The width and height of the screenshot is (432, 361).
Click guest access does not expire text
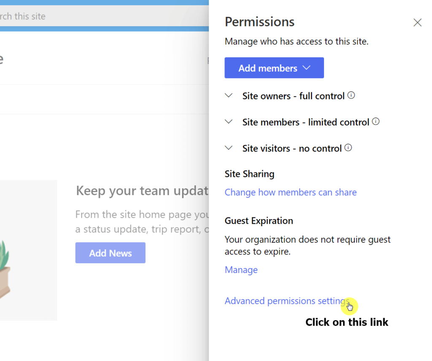pyautogui.click(x=308, y=246)
